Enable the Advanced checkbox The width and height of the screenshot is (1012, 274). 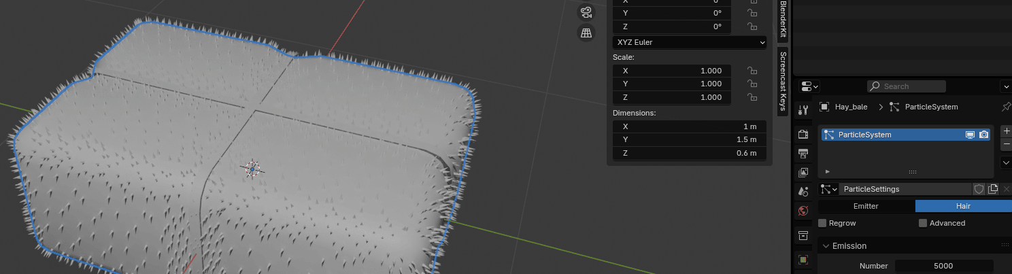pos(923,223)
